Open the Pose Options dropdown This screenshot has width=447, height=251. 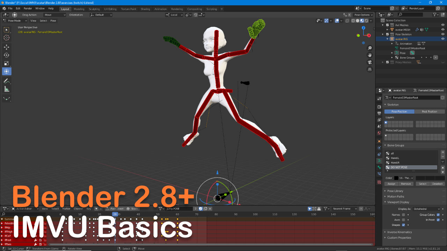point(363,15)
